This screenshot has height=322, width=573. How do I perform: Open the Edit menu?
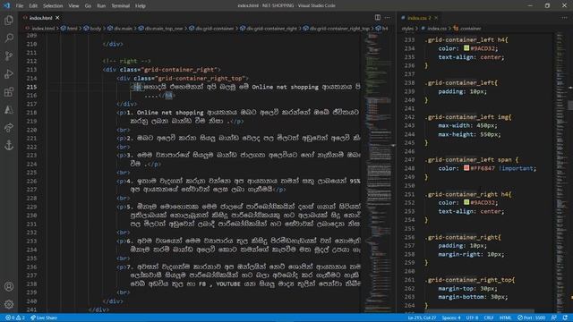pos(33,6)
